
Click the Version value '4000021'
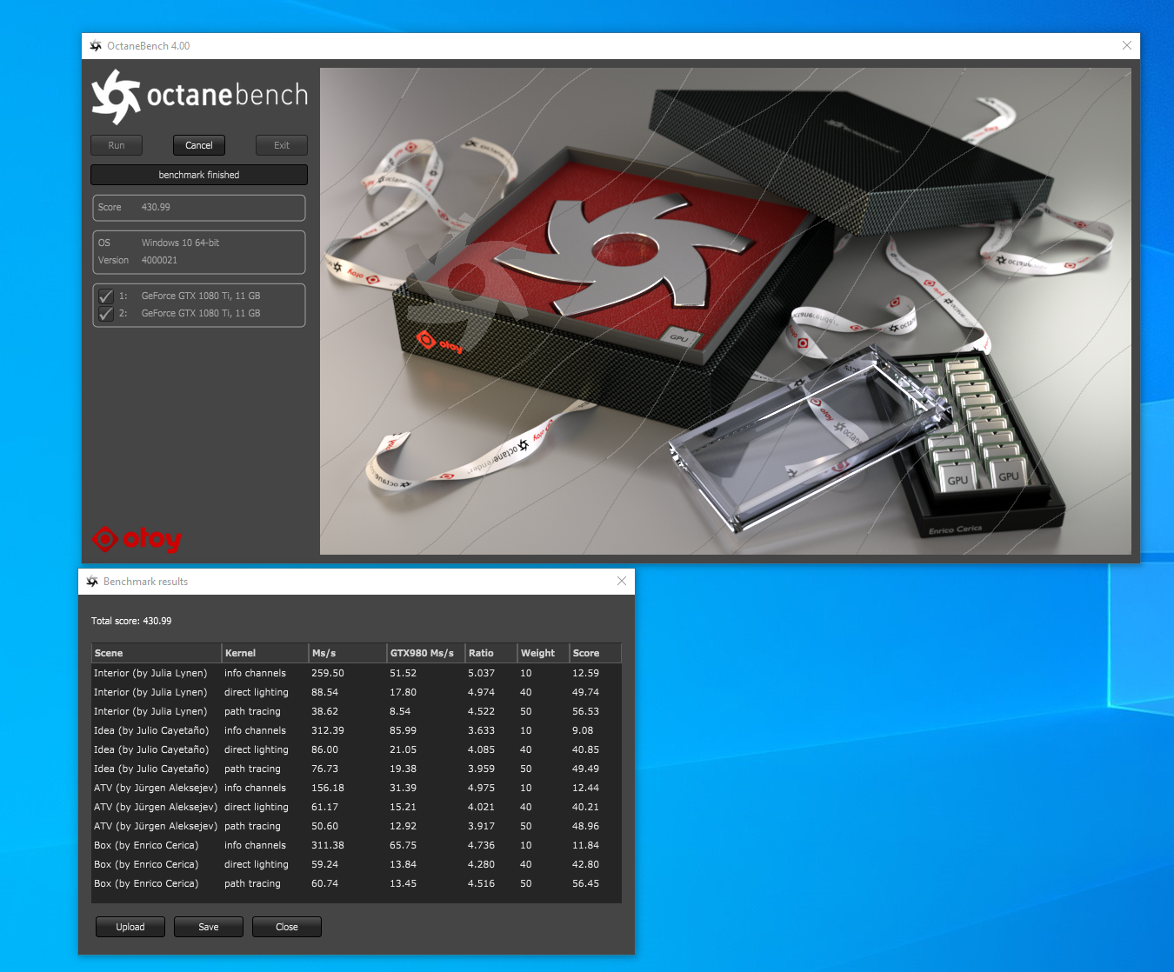[159, 260]
